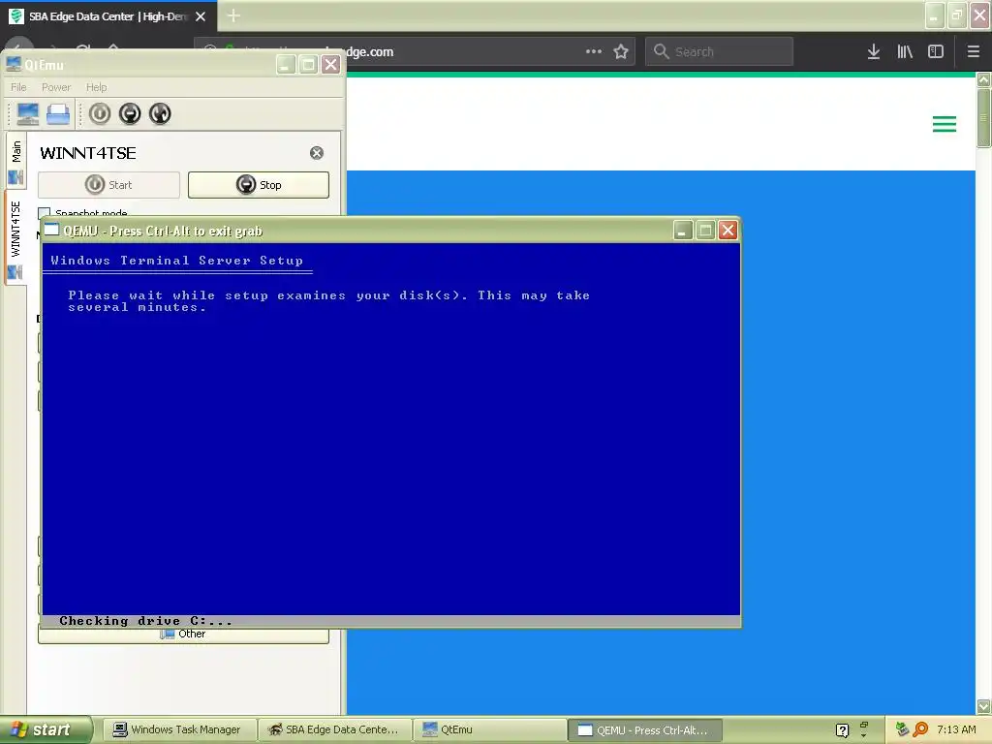Open the File menu in QtEmu
This screenshot has width=992, height=744.
pyautogui.click(x=18, y=87)
